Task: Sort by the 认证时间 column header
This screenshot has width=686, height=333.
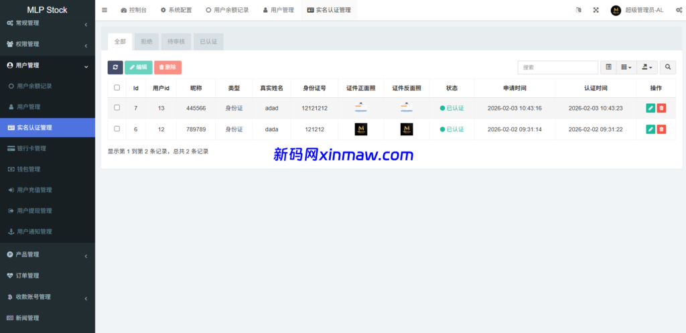Action: [596, 88]
